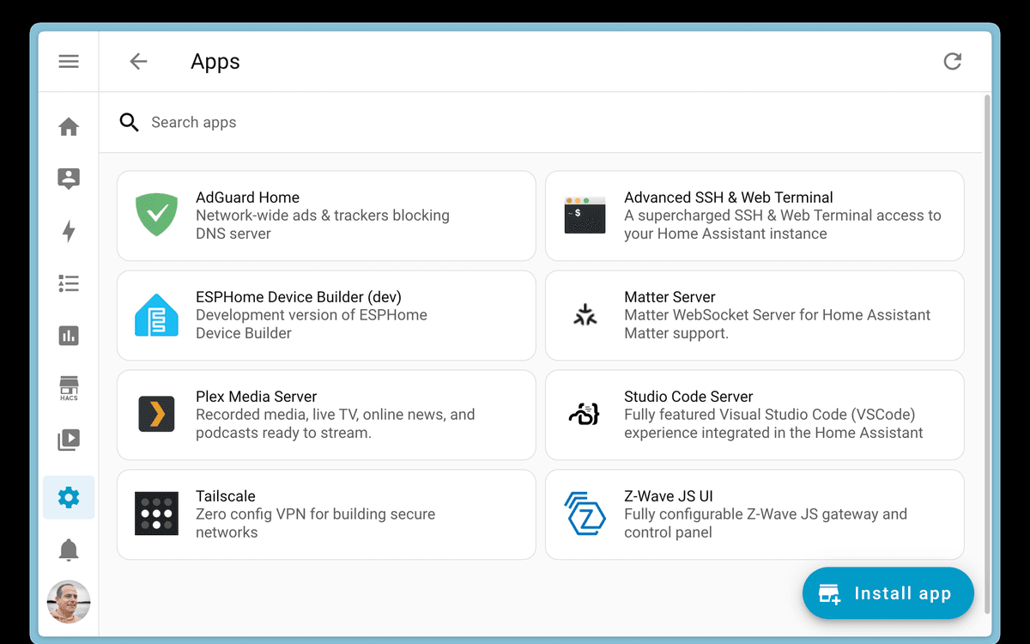1030x644 pixels.
Task: Click the vertical scrollbar on the right
Action: click(x=987, y=354)
